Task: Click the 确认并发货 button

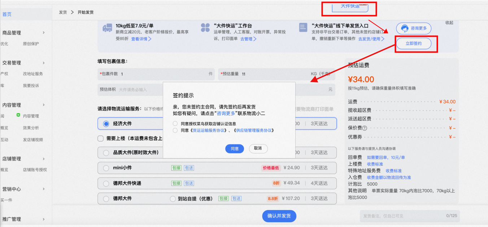Action: [x=279, y=216]
